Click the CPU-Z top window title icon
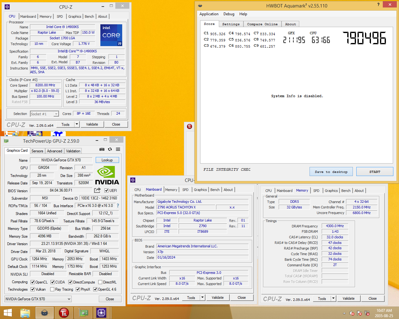 [7, 7]
